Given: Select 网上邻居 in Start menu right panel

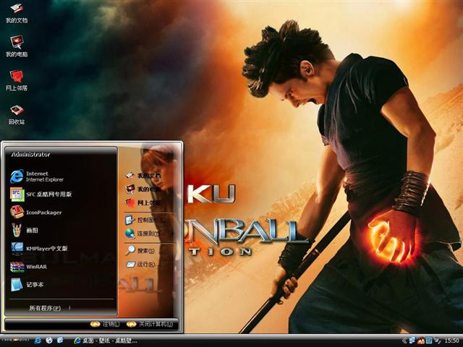Looking at the screenshot, I should [143, 202].
